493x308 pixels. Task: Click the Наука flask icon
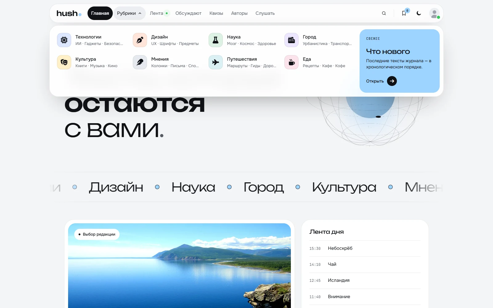[216, 40]
